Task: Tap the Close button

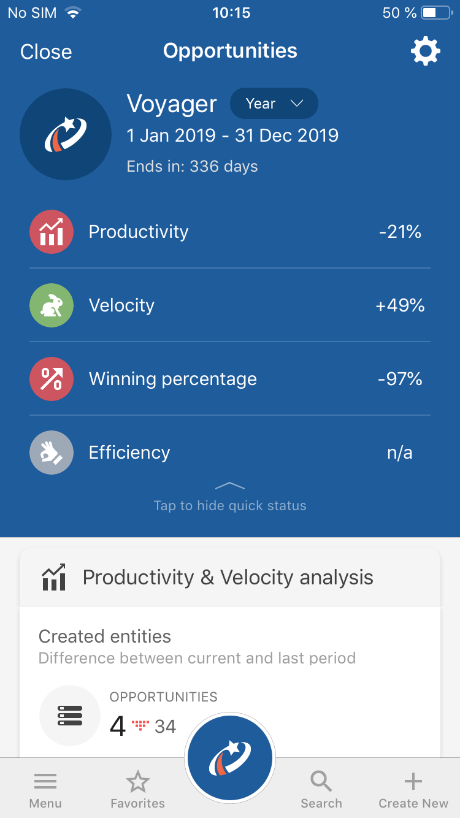Action: (x=46, y=52)
